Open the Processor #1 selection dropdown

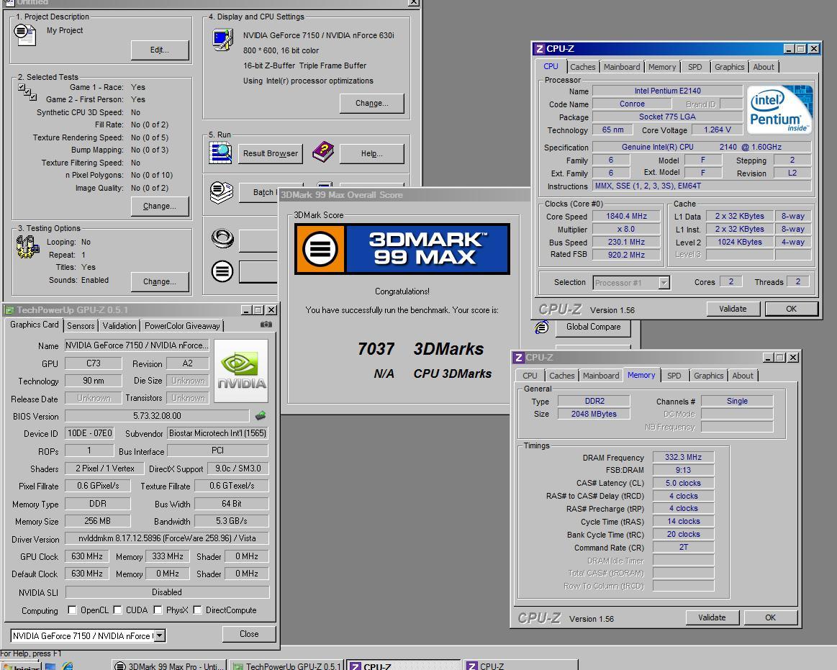[664, 282]
